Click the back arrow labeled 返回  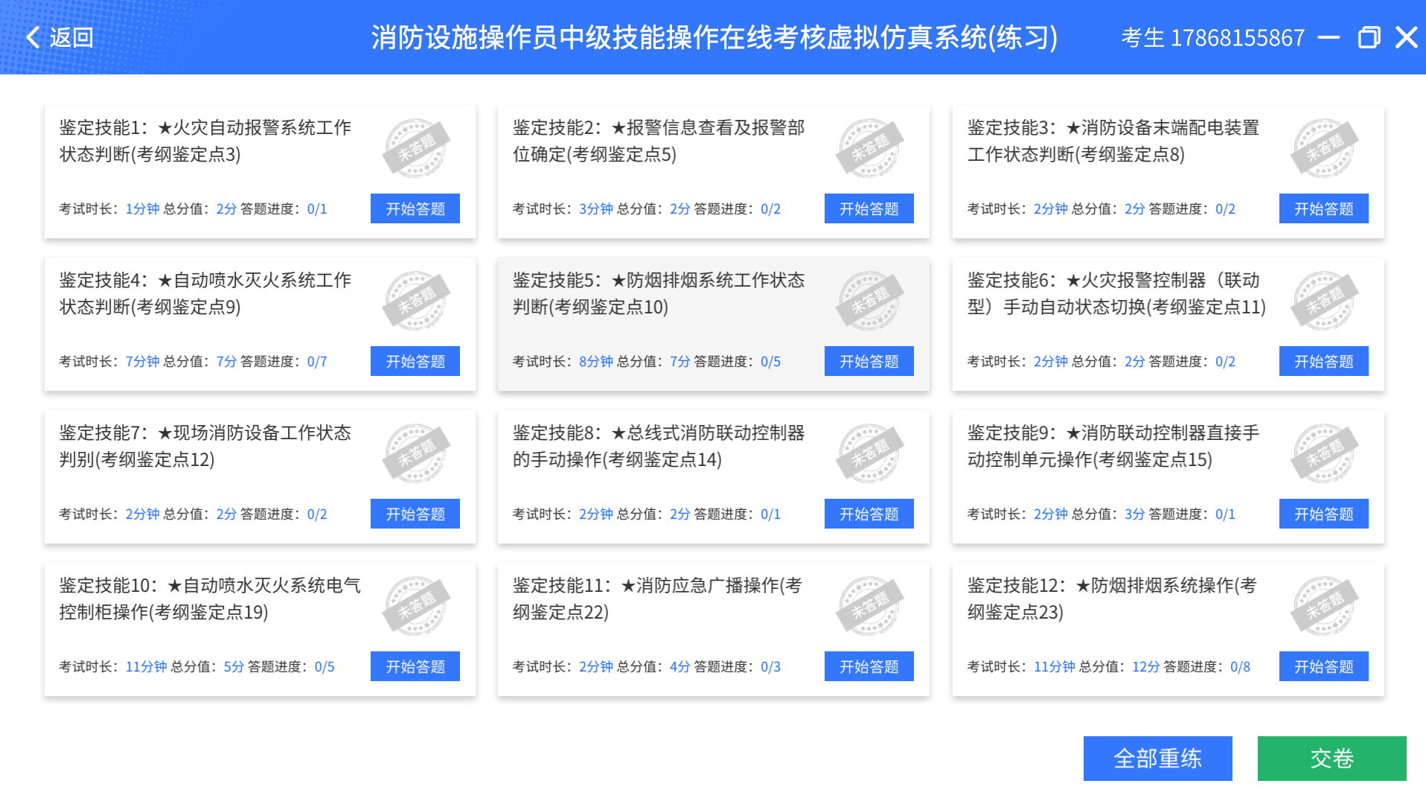60,37
